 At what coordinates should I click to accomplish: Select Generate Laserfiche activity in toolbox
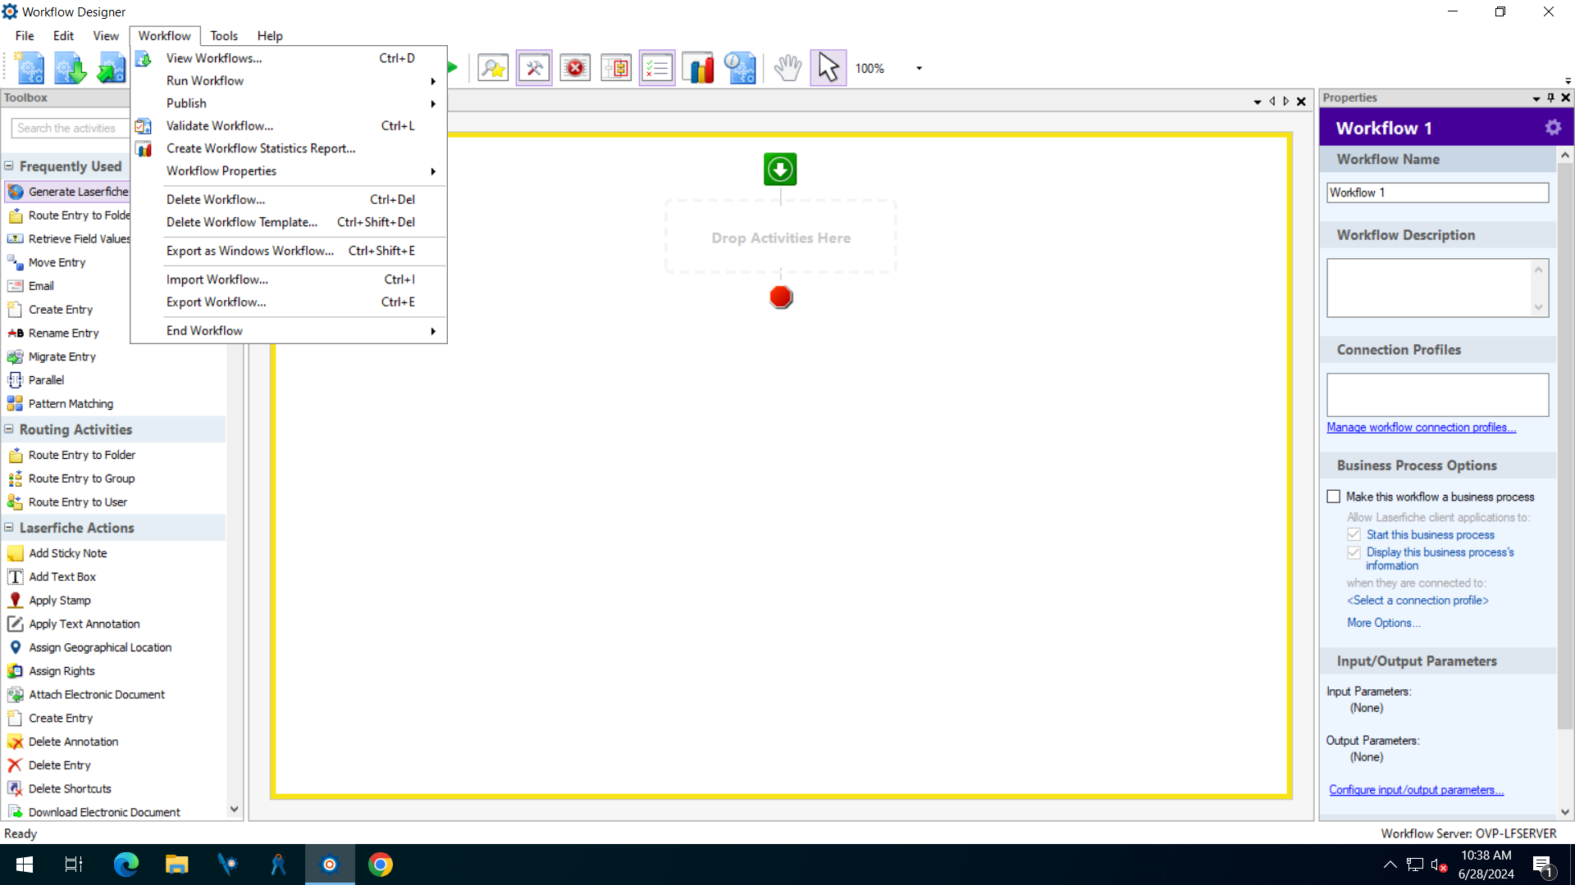click(68, 192)
